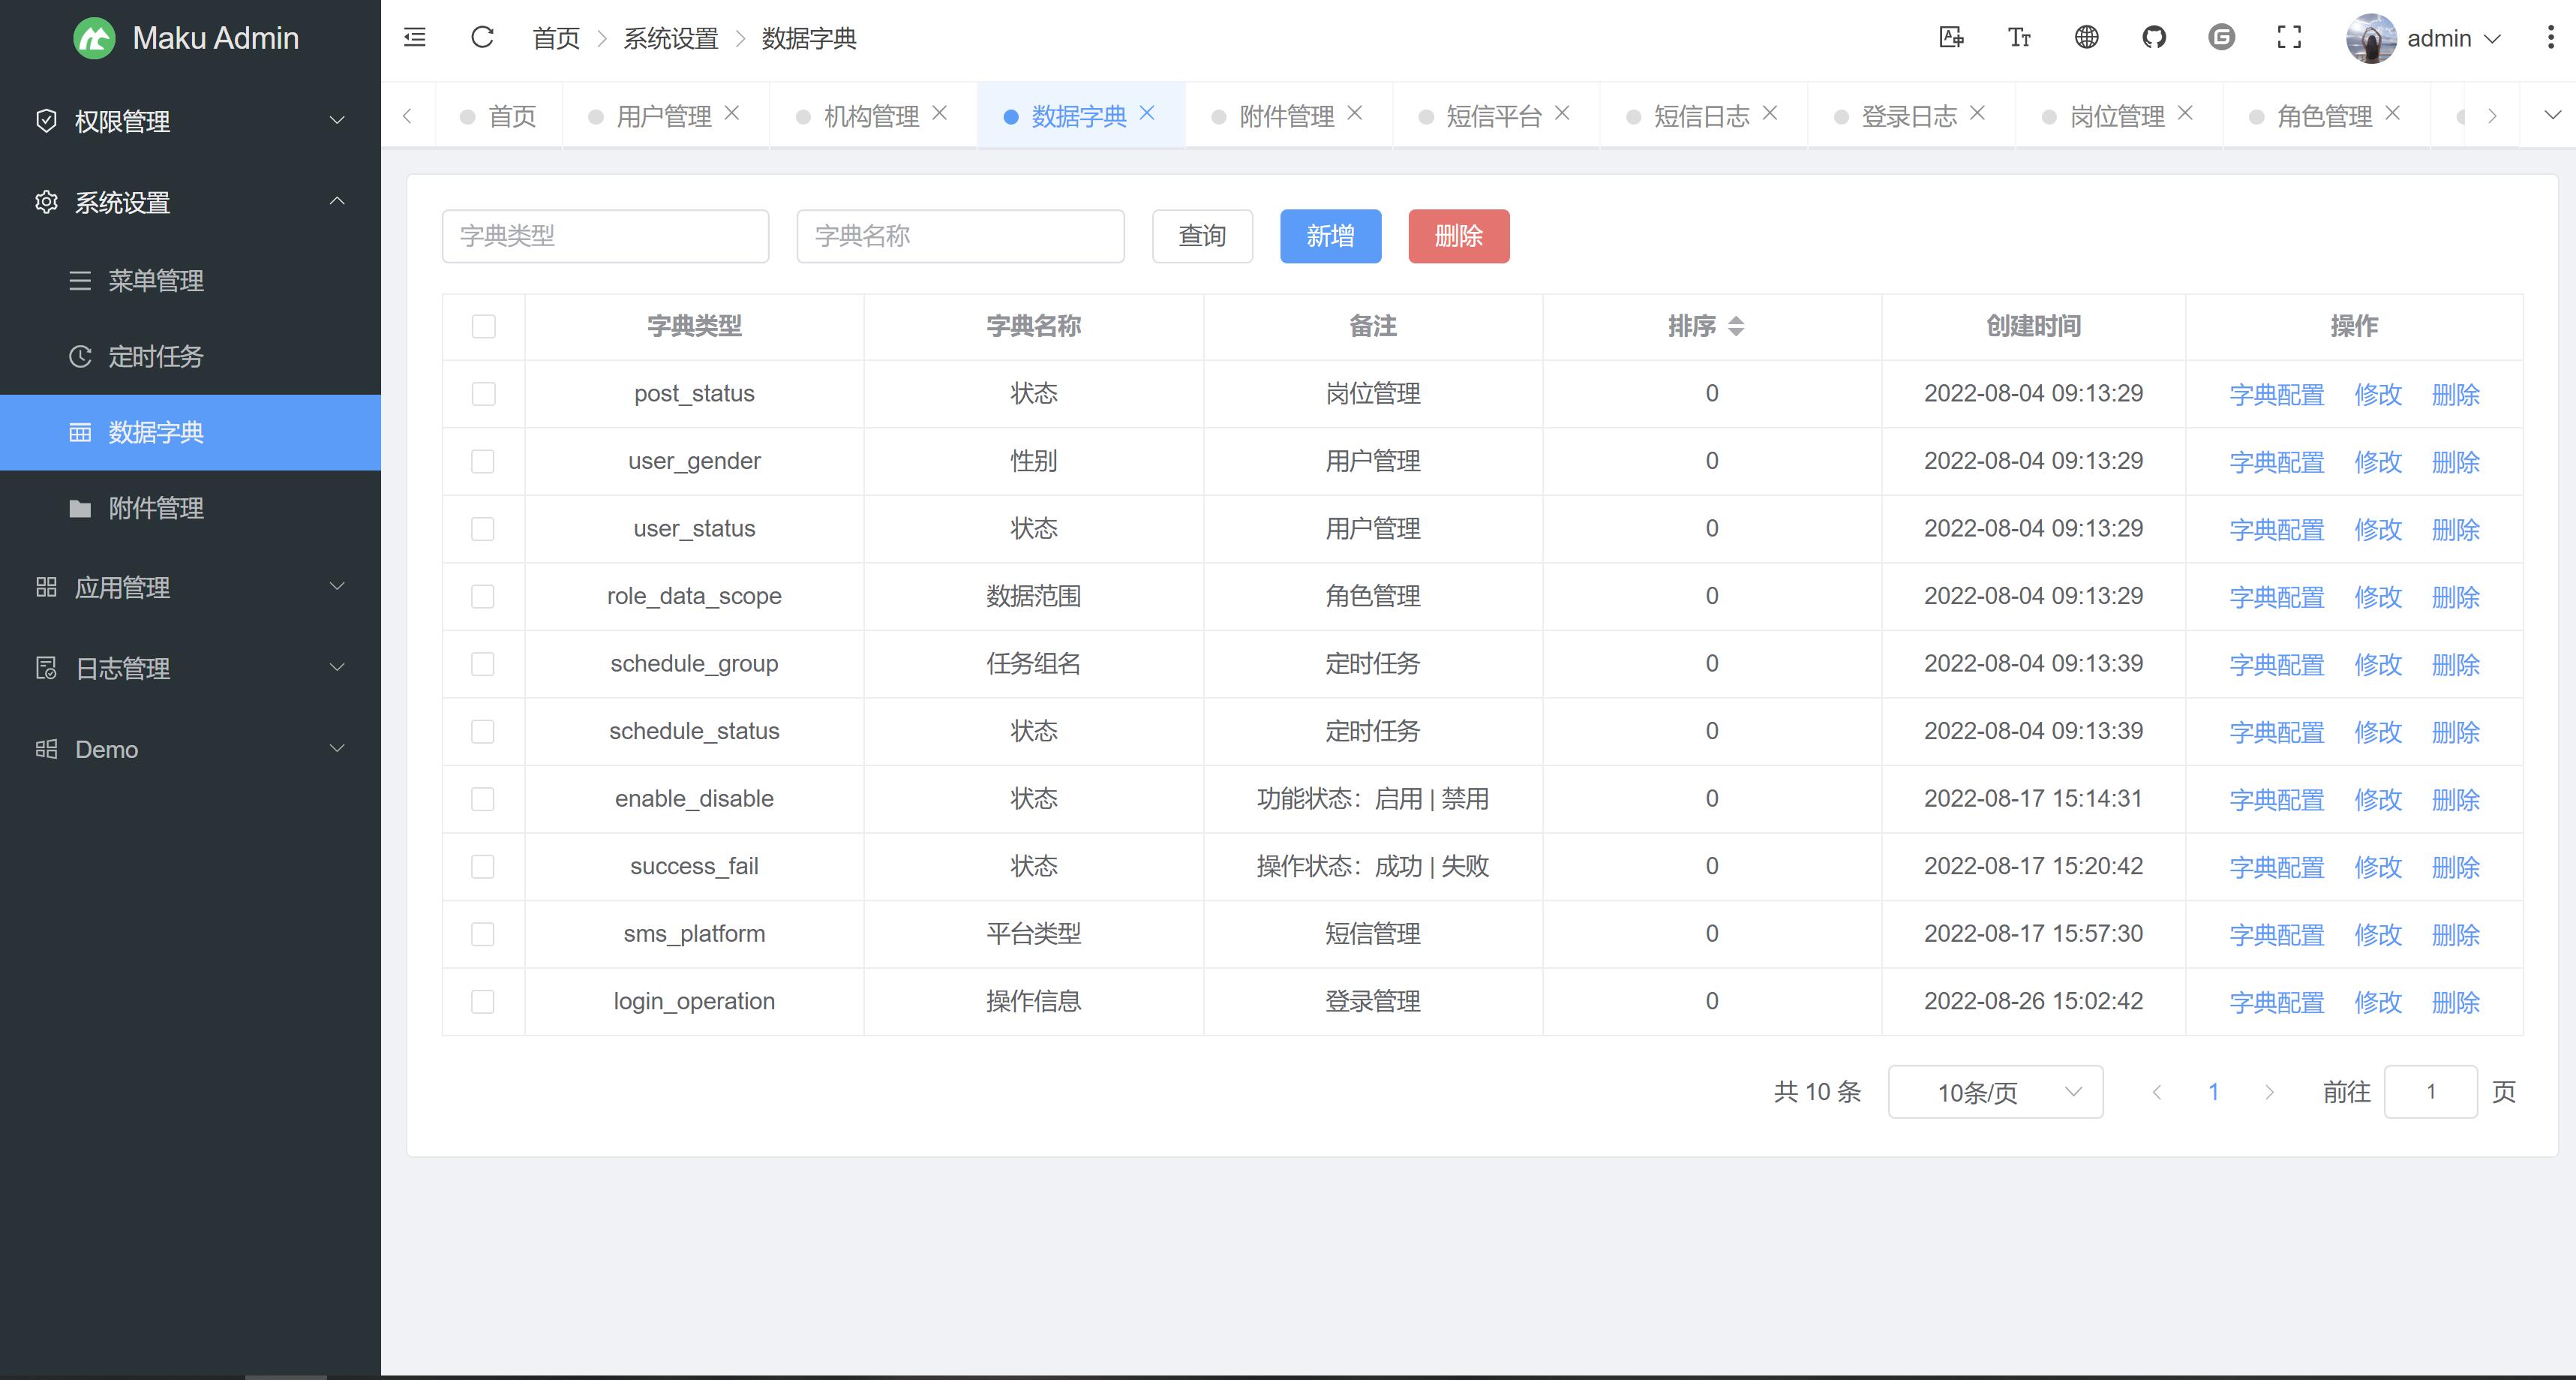Sort table by 排序 column arrows

(1736, 326)
